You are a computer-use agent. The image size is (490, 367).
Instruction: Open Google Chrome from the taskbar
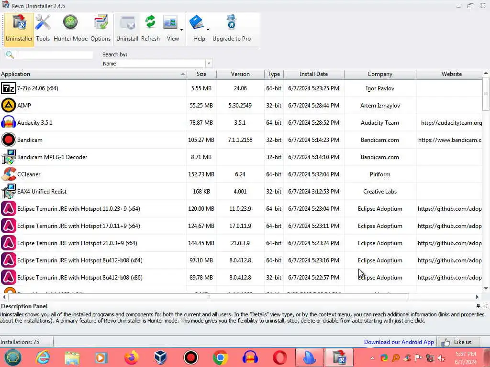coord(220,357)
